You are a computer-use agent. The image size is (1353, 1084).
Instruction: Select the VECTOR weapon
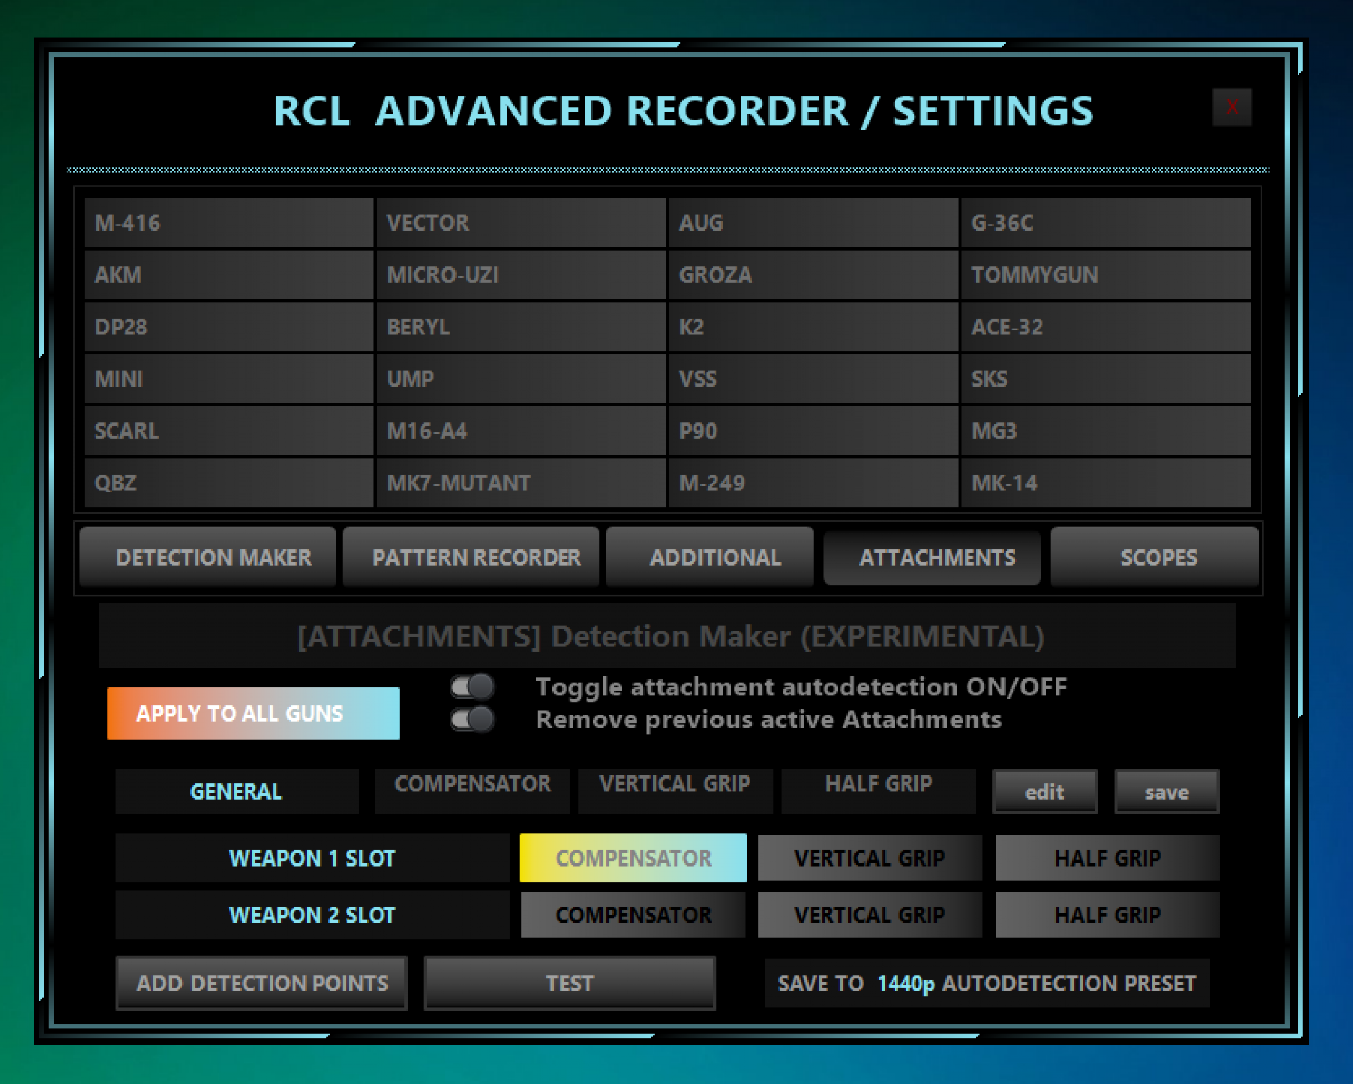[521, 223]
